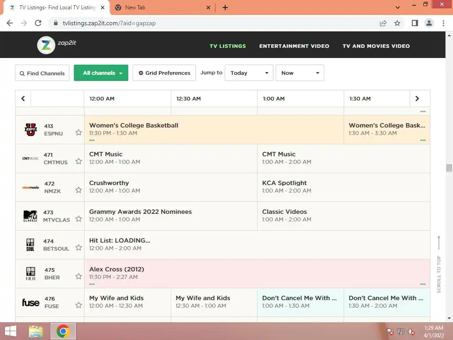The width and height of the screenshot is (453, 340).
Task: Open Classic Videos 1:00 AM listing
Action: [343, 216]
